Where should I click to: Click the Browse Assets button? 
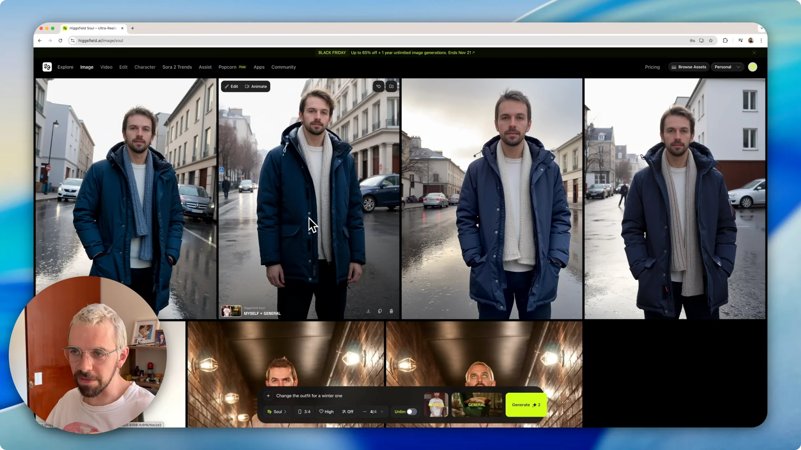[x=688, y=67]
